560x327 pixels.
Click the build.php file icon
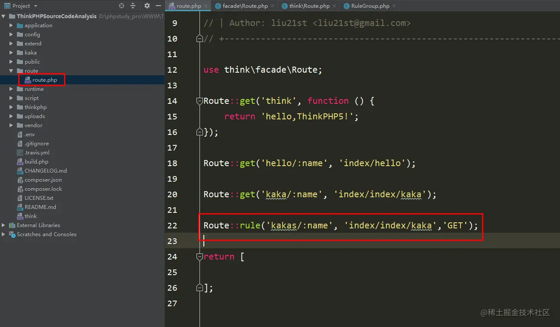click(x=20, y=162)
